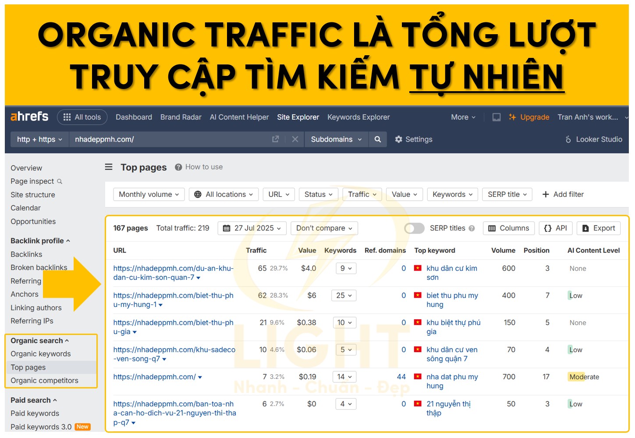Open Looker Studio integration
635x438 pixels.
point(594,139)
